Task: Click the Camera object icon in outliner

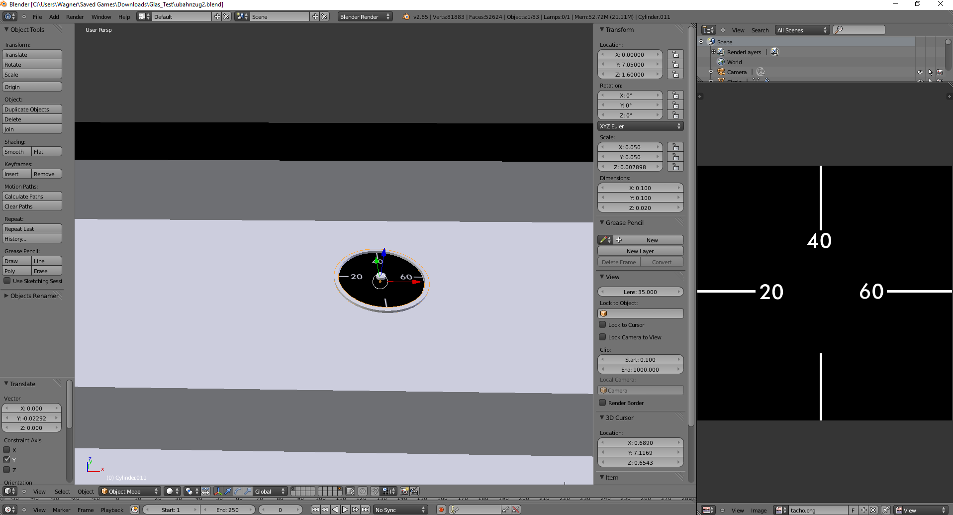Action: 721,72
